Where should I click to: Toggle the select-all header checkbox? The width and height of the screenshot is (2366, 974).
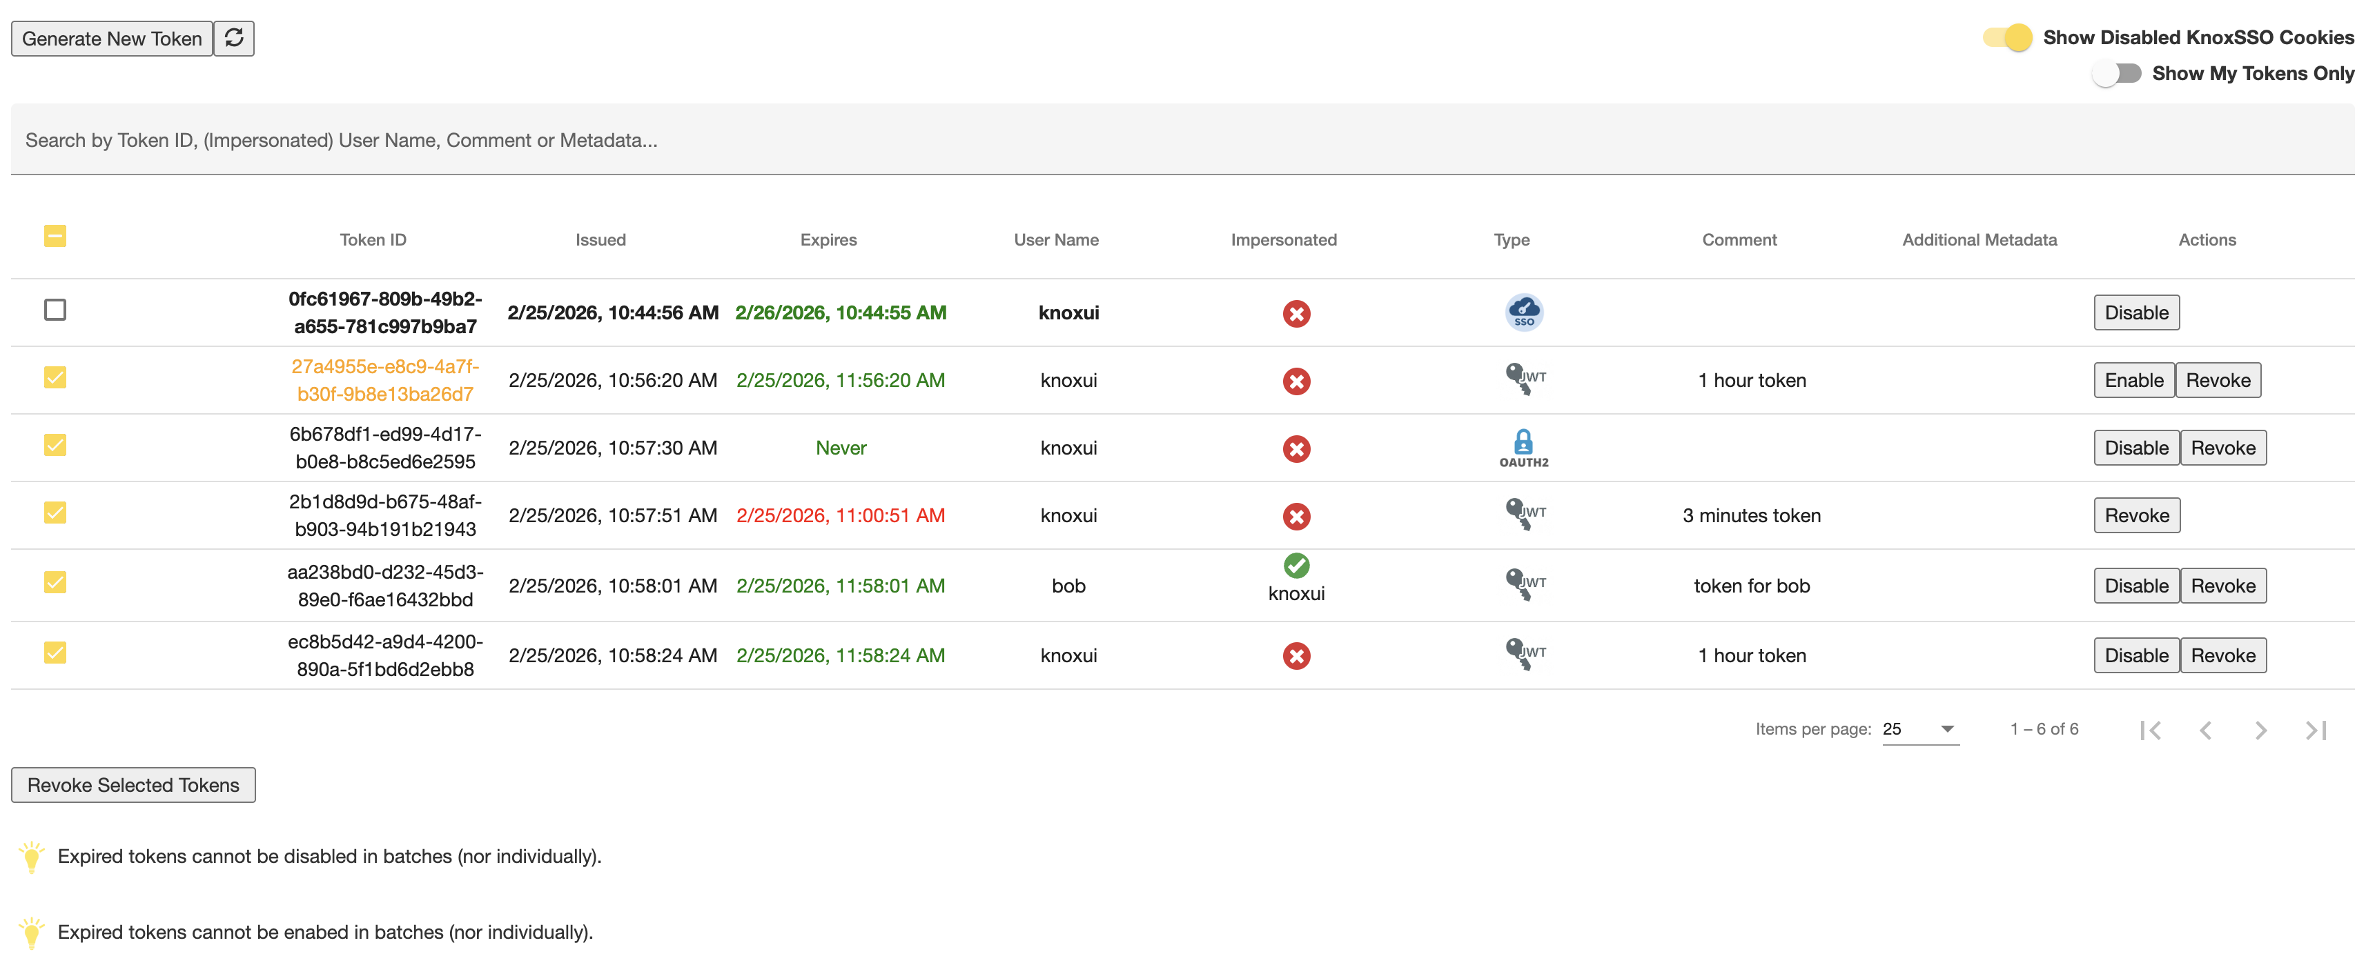pyautogui.click(x=55, y=237)
